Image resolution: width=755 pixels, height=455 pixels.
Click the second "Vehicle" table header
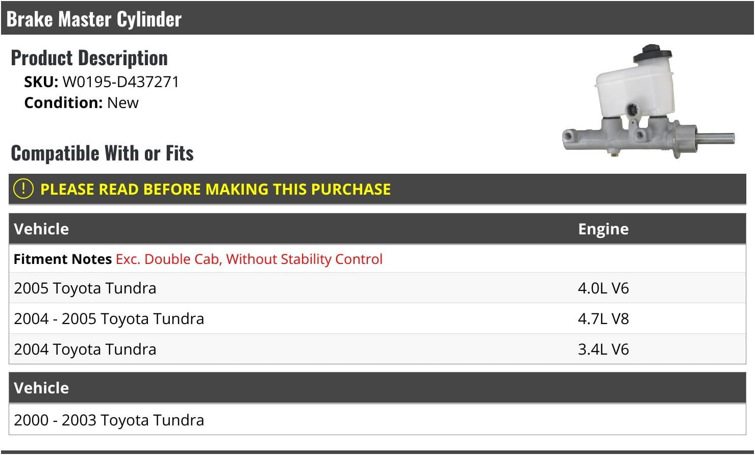tap(41, 388)
